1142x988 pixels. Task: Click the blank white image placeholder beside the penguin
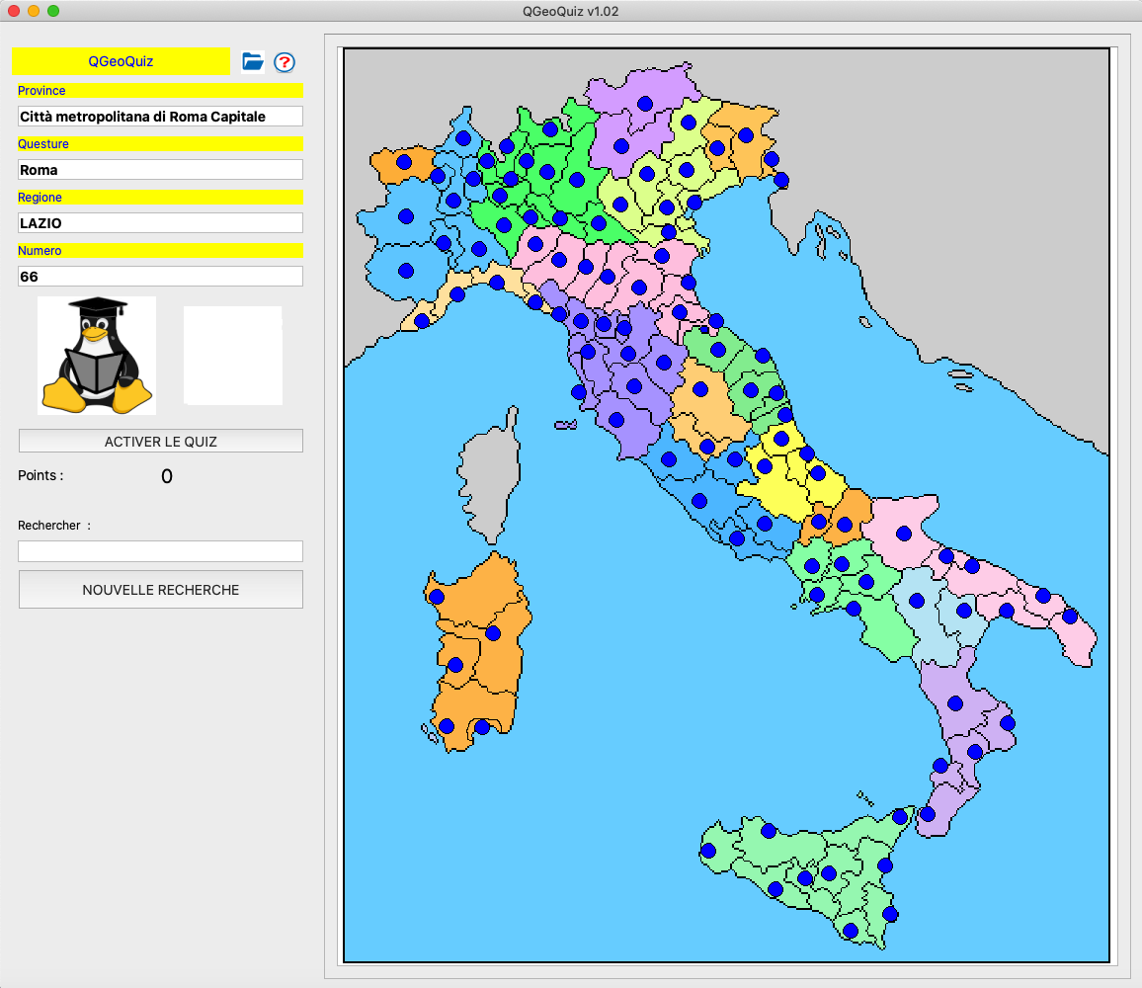(x=233, y=356)
